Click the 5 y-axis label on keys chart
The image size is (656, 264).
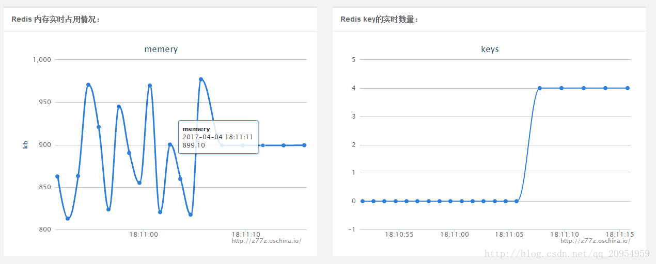(x=354, y=60)
